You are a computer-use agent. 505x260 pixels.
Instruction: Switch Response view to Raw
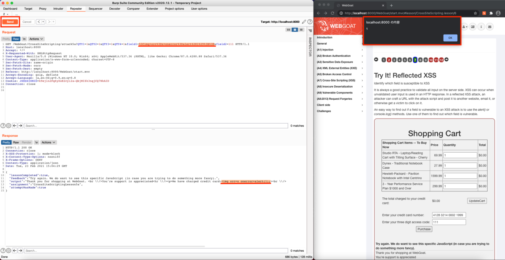pos(16,142)
